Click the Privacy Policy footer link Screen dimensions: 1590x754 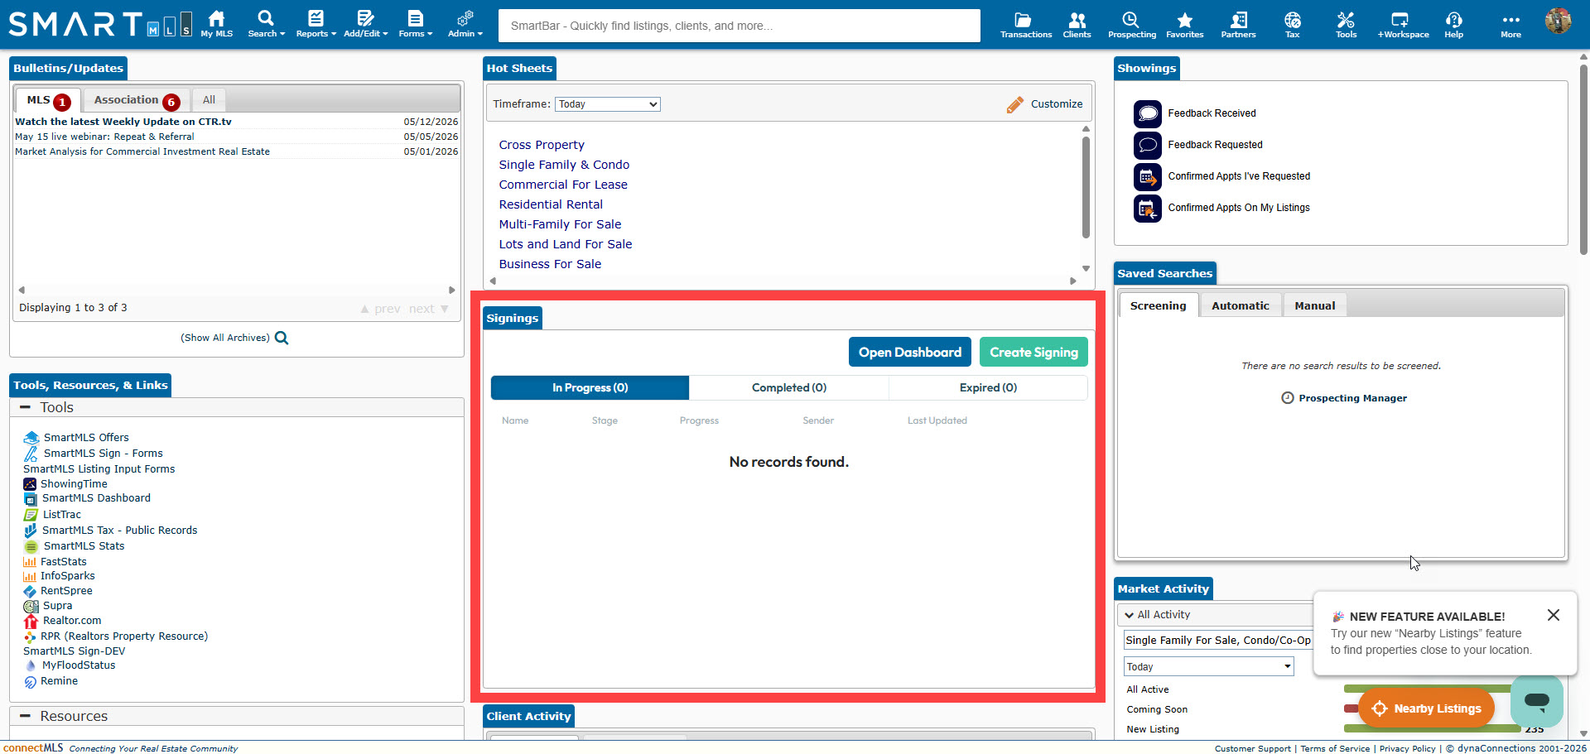tap(1407, 748)
